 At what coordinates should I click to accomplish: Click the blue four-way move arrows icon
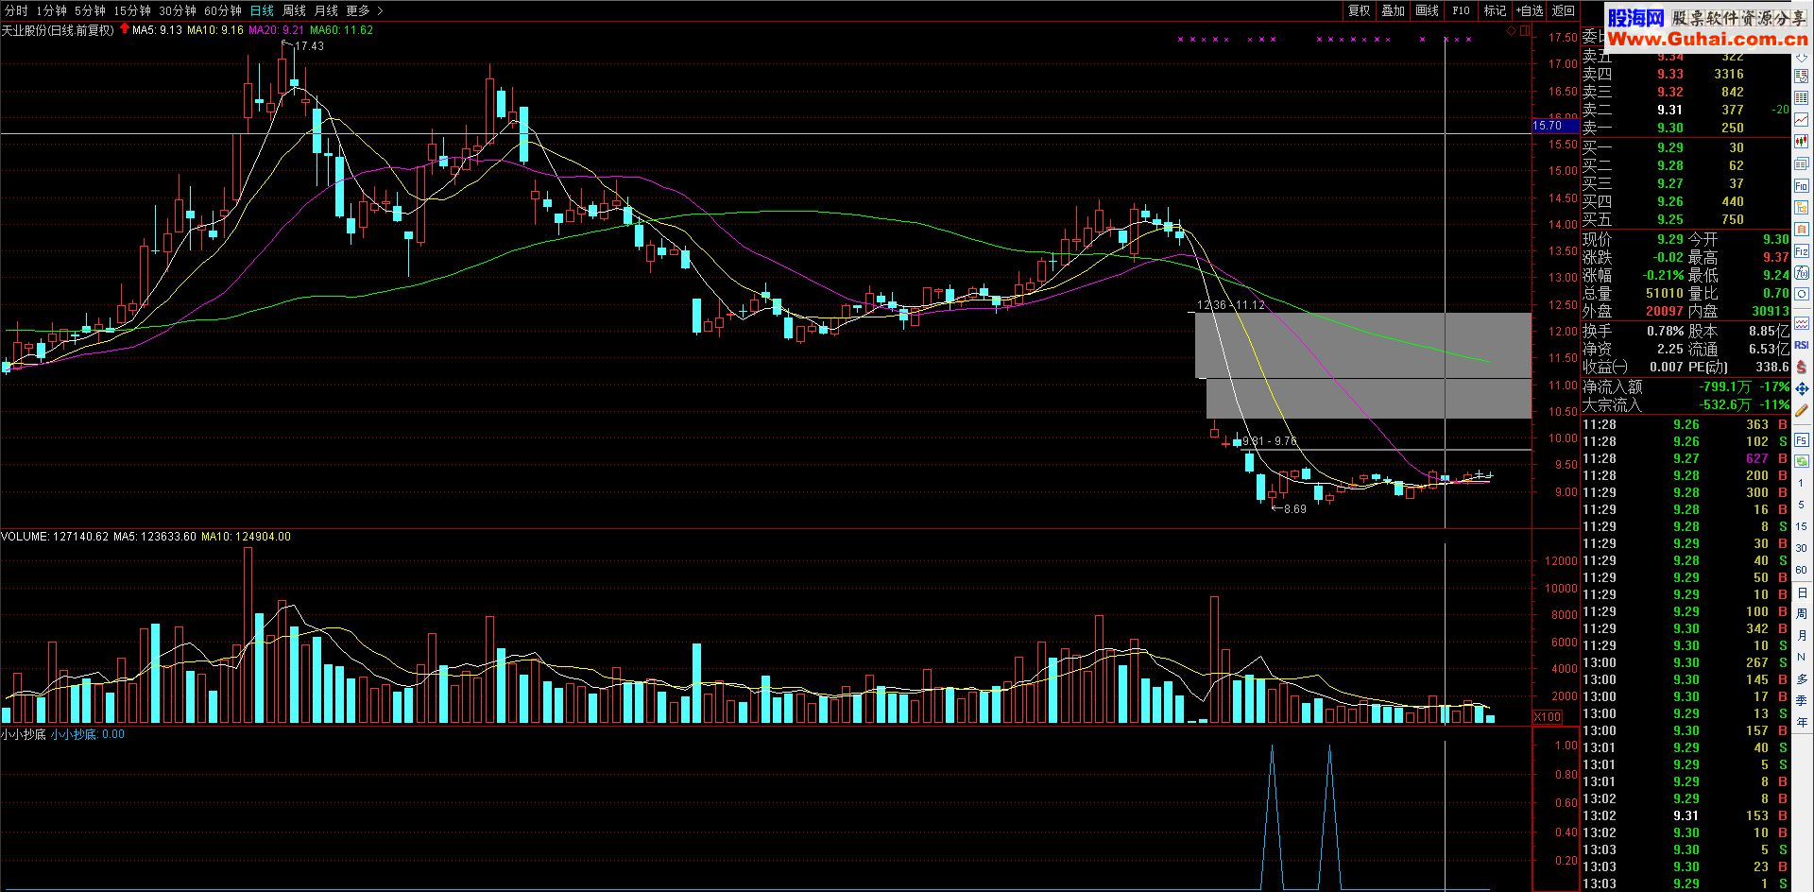[x=1802, y=388]
